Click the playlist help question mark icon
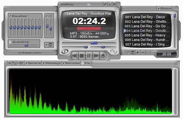 pos(127,53)
